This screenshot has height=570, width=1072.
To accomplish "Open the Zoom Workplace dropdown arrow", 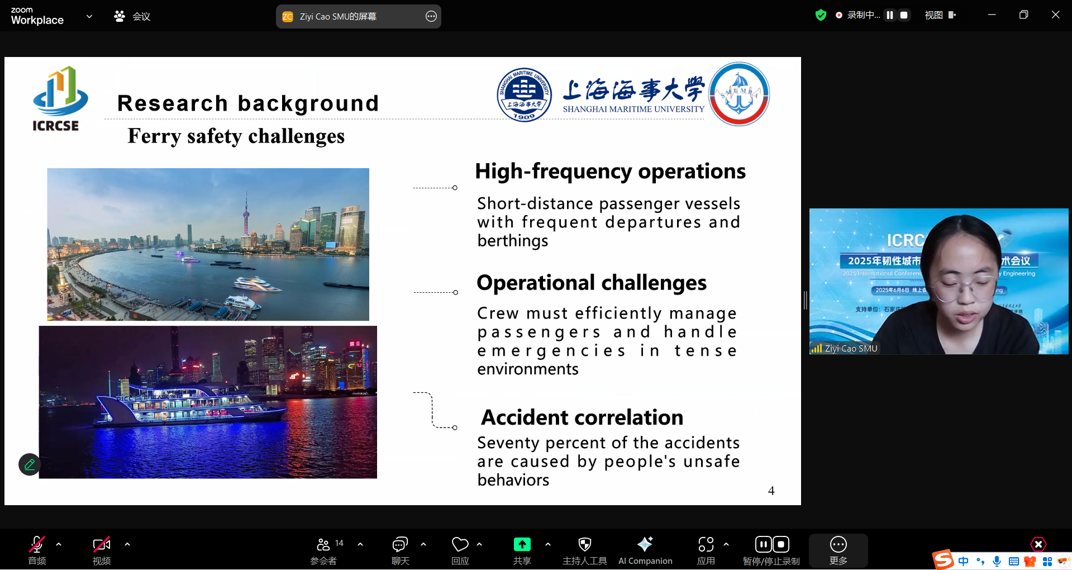I will [x=89, y=16].
